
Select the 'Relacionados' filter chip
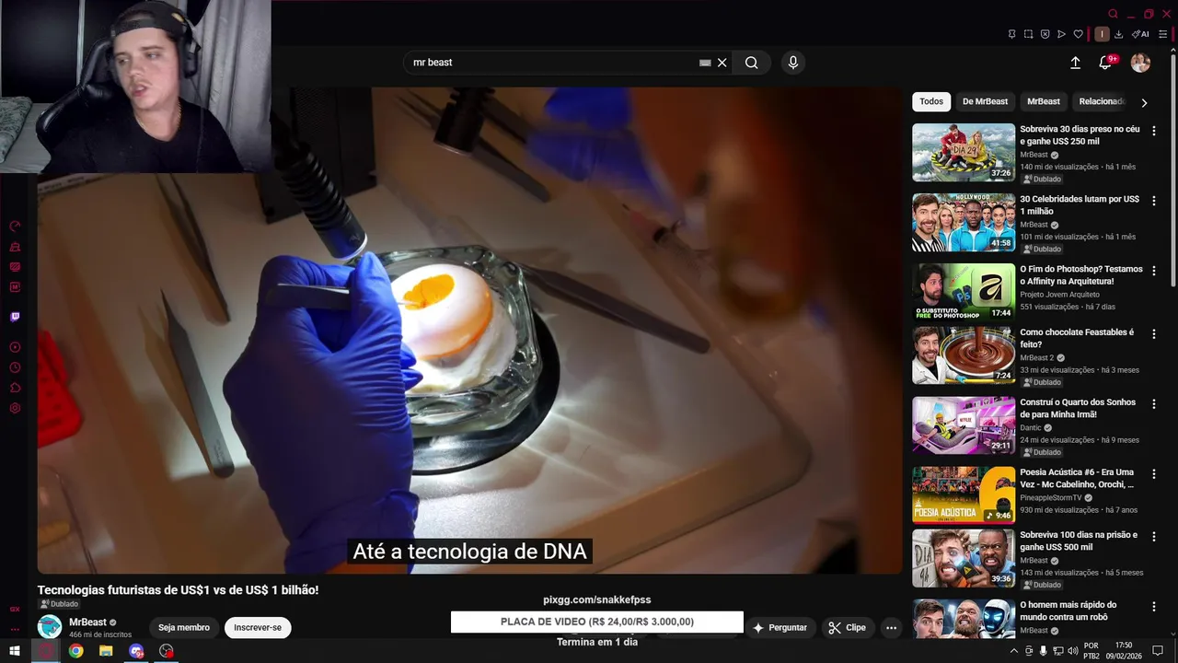[x=1101, y=101]
